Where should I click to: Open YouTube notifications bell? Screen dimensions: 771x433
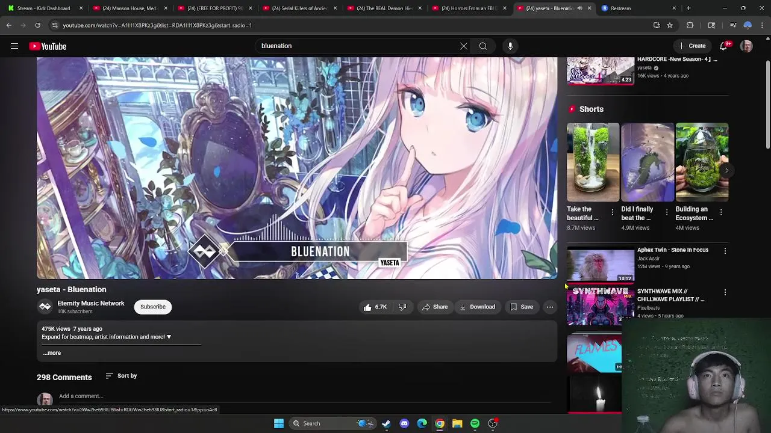pos(725,46)
